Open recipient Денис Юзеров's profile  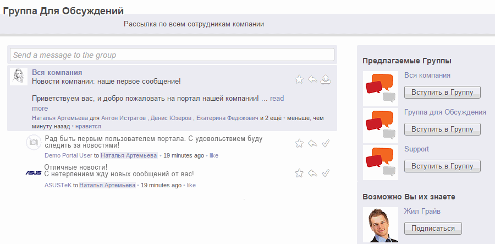[171, 118]
